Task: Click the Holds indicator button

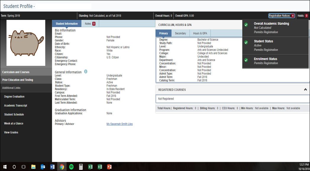Action: [x=303, y=16]
